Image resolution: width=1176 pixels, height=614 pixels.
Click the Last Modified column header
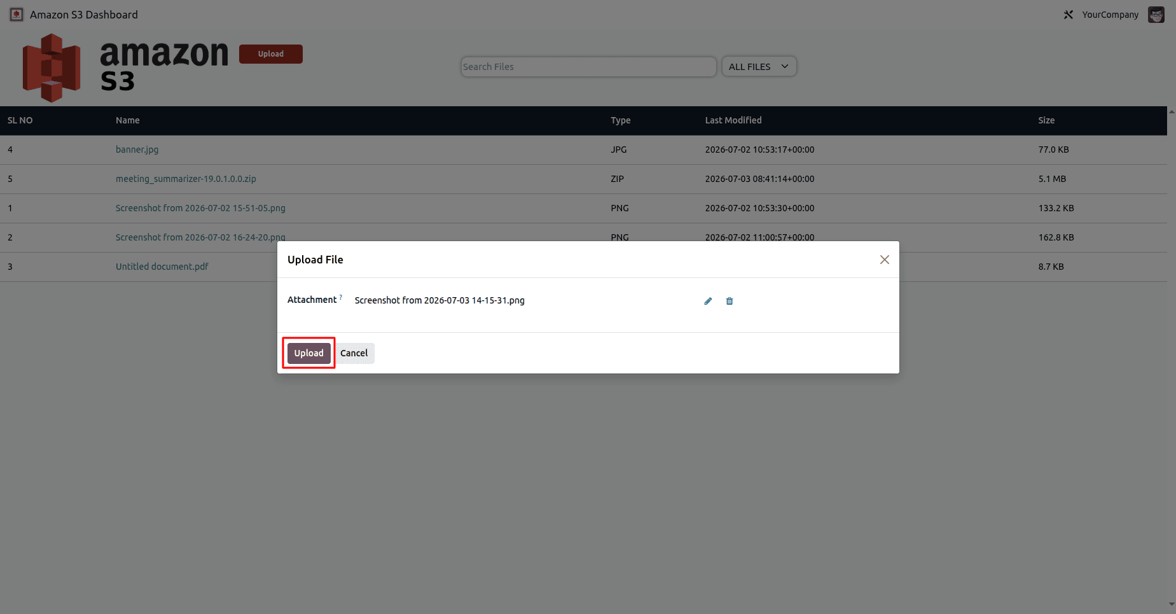(733, 120)
